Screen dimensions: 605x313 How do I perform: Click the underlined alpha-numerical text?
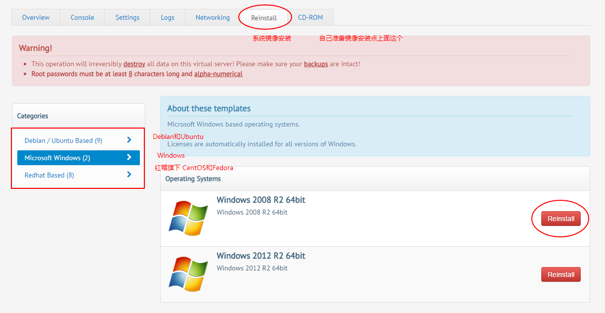pyautogui.click(x=218, y=74)
